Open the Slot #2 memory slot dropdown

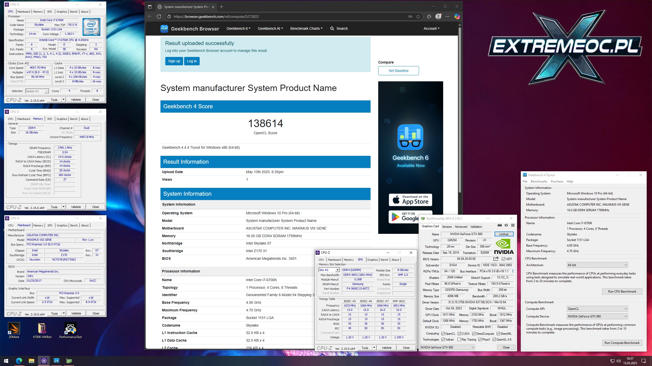329,270
